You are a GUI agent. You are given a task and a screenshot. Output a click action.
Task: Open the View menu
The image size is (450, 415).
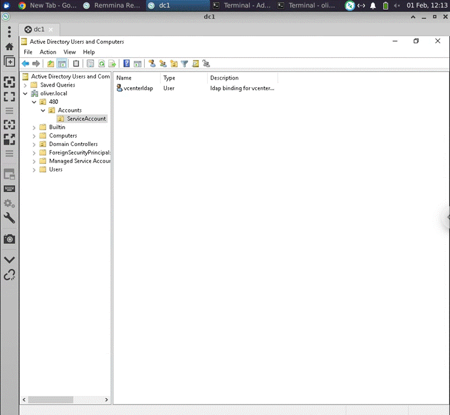(69, 52)
